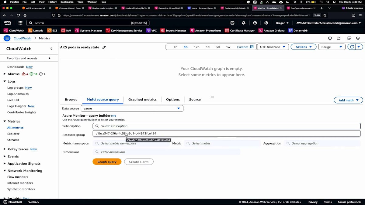The width and height of the screenshot is (365, 205).
Task: Click the EC2 service shortcut
Action: [52, 30]
